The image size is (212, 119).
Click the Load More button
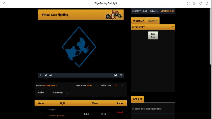[x=153, y=35]
